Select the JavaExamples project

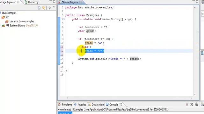click(9, 13)
